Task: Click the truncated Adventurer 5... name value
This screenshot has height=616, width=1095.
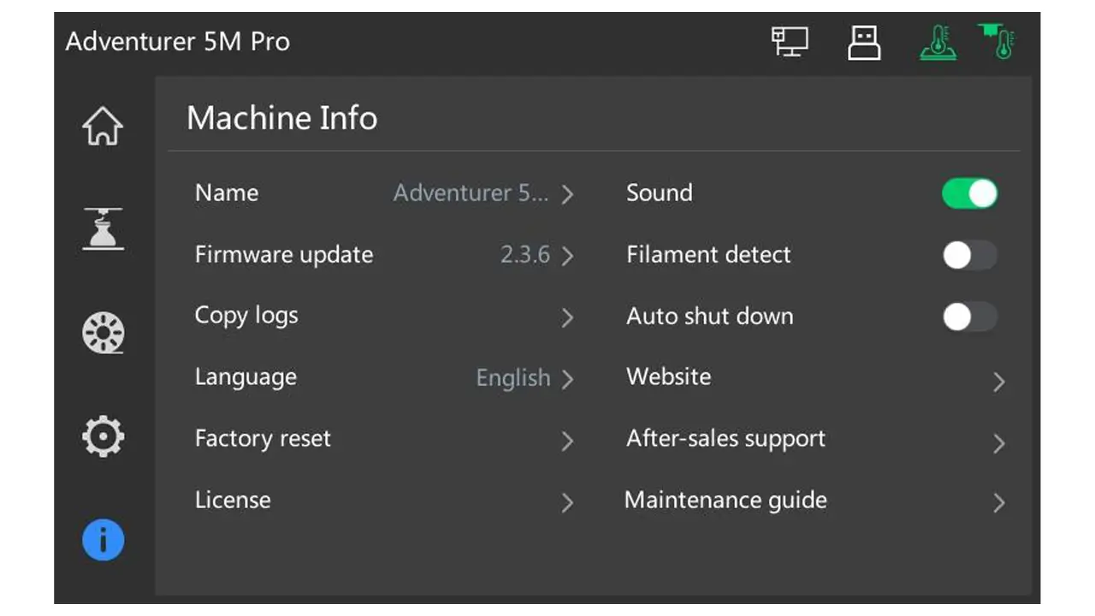Action: pos(471,193)
